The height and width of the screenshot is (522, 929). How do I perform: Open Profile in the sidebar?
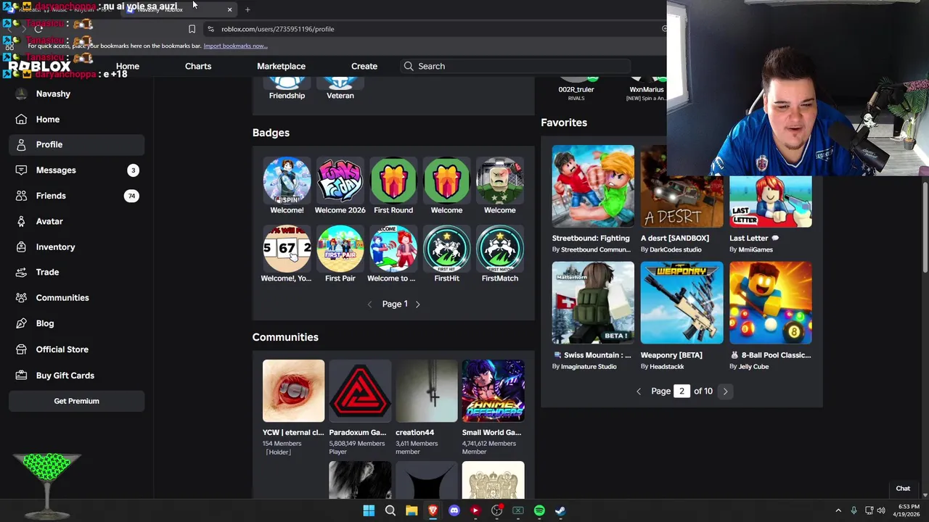77,144
